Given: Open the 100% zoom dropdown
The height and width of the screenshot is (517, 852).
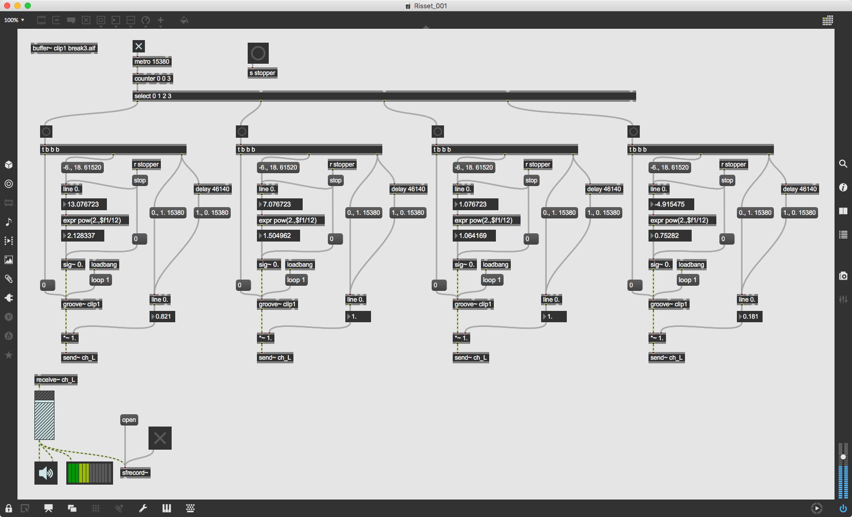Looking at the screenshot, I should pos(14,20).
